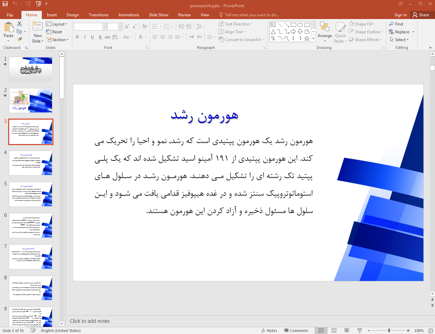Click the Share button
Viewport: 435px width, 334px height.
pos(421,15)
